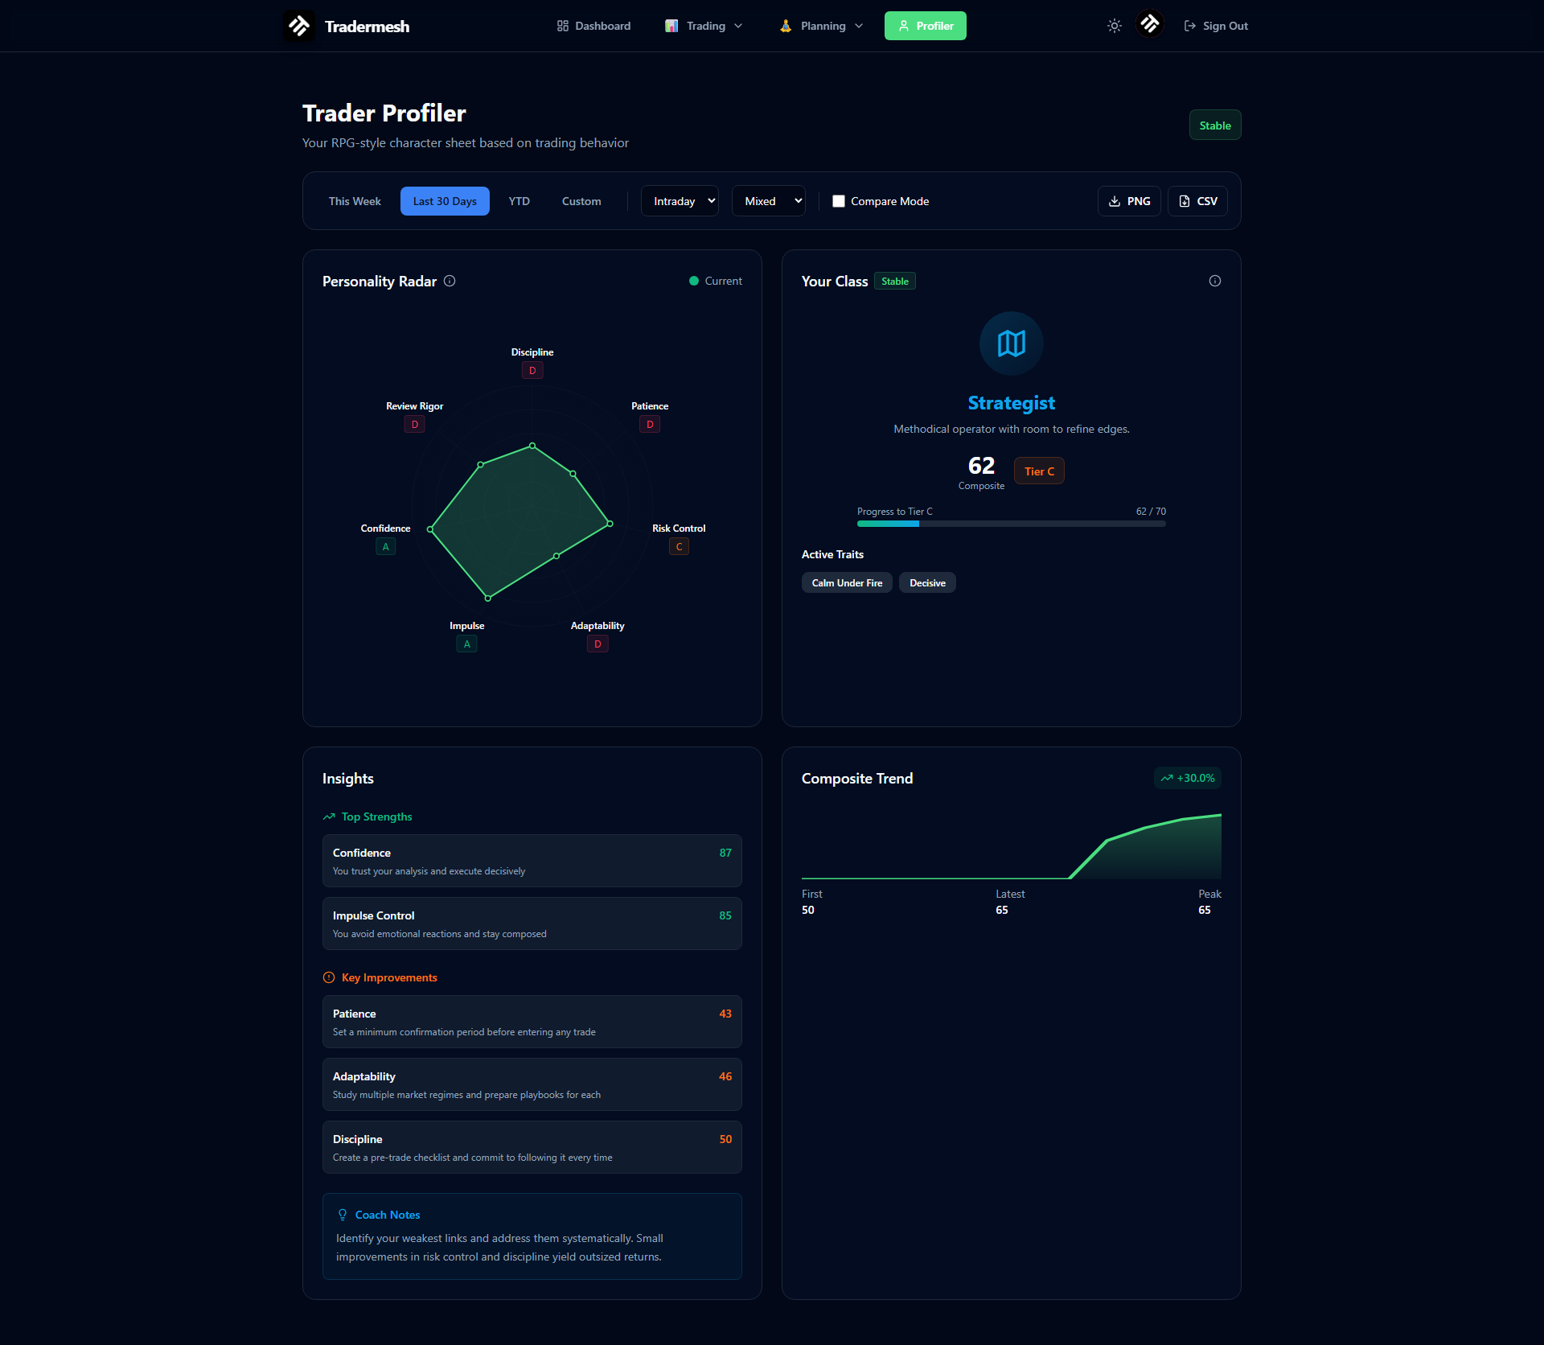The width and height of the screenshot is (1544, 1345).
Task: Expand the Trading nav menu
Action: pyautogui.click(x=704, y=26)
